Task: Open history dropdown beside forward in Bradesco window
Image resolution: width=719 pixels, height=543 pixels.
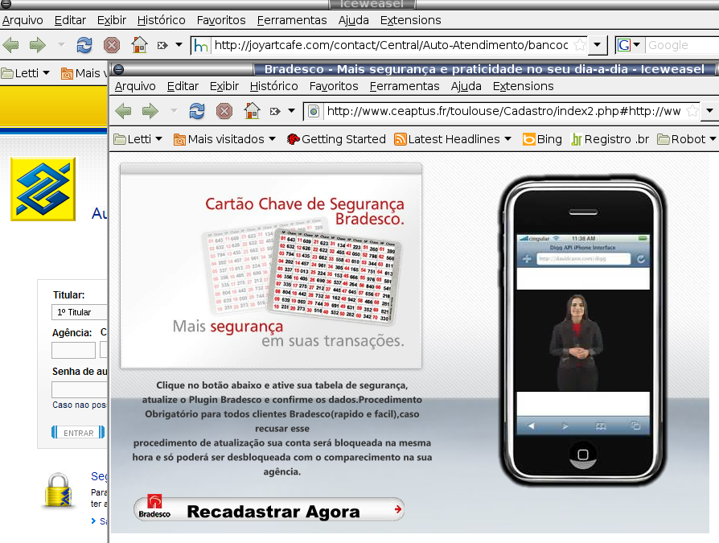Action: (x=174, y=111)
